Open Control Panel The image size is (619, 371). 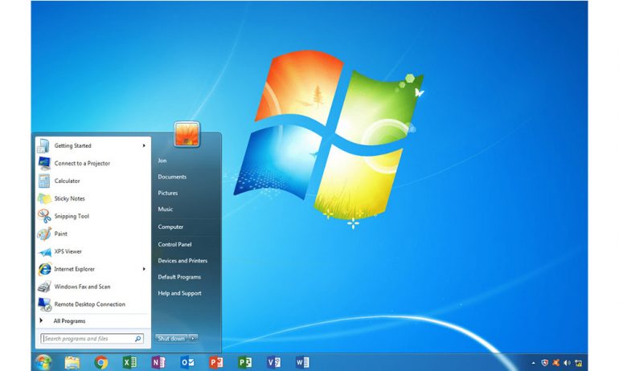pyautogui.click(x=175, y=244)
